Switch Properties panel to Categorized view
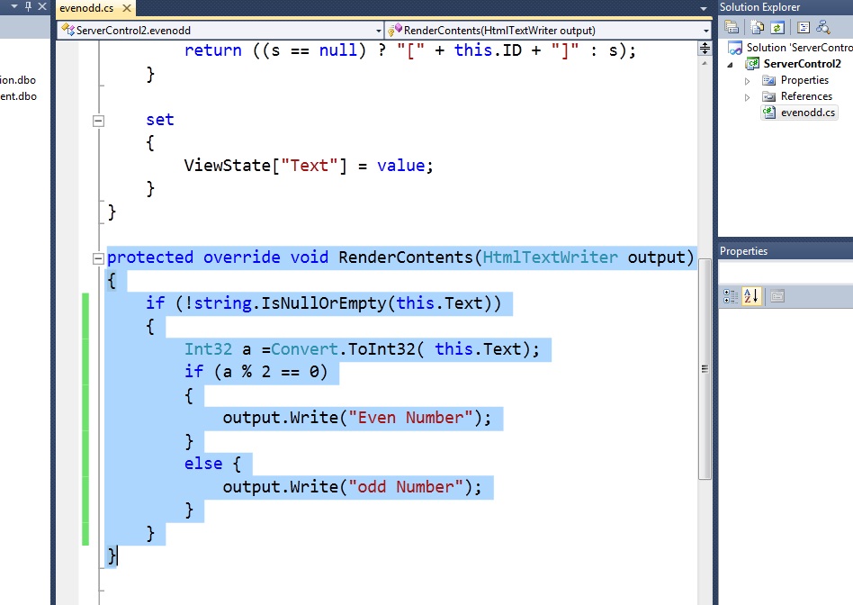853x605 pixels. [730, 295]
